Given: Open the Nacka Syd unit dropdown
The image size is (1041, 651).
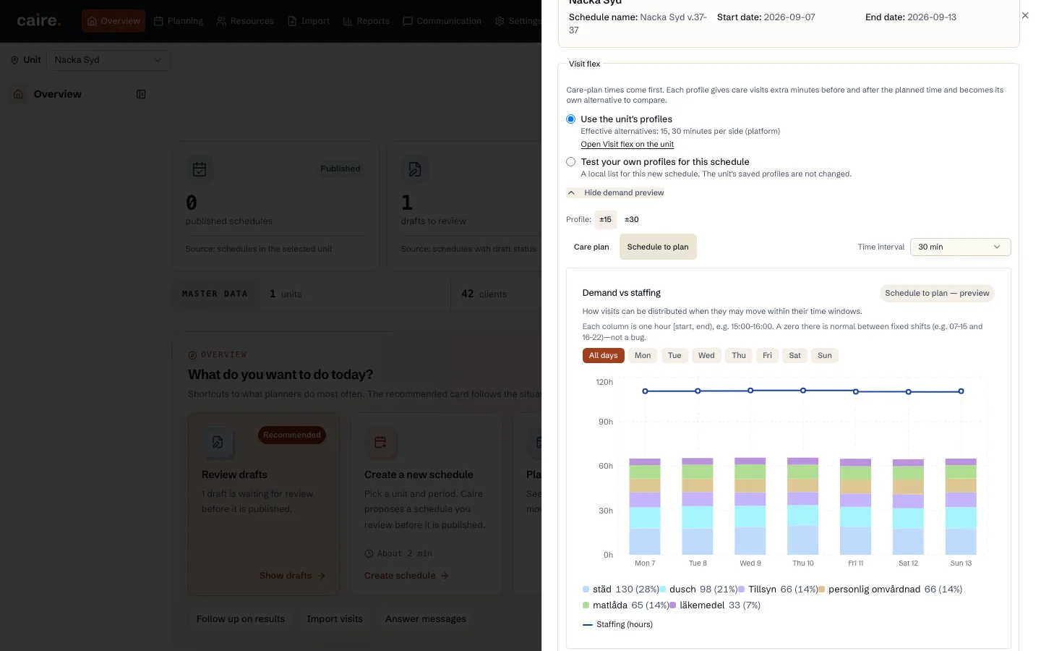Looking at the screenshot, I should coord(108,60).
